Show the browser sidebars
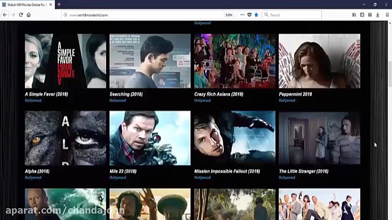 pyautogui.click(x=362, y=15)
